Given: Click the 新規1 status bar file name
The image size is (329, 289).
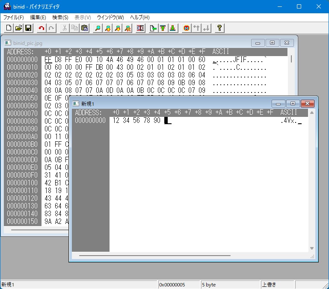Looking at the screenshot, I should [8, 285].
